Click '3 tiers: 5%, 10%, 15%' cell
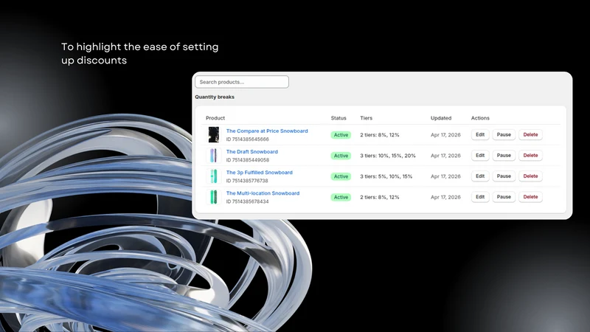Screen dimensions: 590x332 (x=386, y=176)
